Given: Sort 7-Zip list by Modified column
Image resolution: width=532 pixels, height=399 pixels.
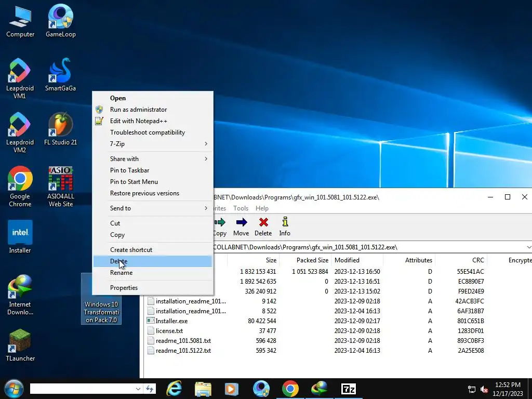Looking at the screenshot, I should click(x=357, y=260).
